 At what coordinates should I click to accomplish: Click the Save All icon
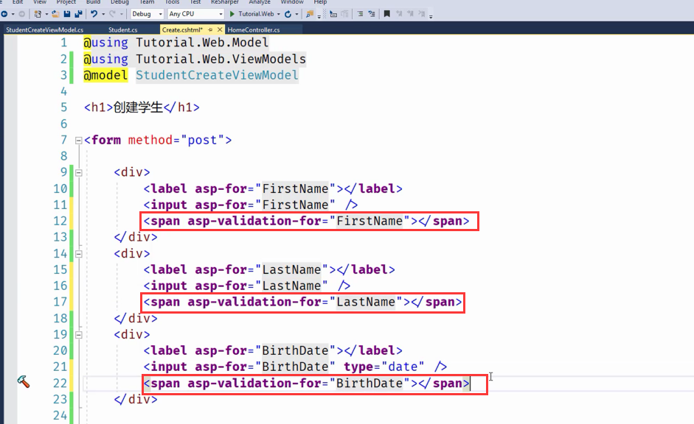tap(78, 14)
